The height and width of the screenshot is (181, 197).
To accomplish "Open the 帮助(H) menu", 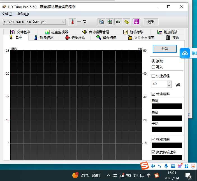I will [23, 14].
